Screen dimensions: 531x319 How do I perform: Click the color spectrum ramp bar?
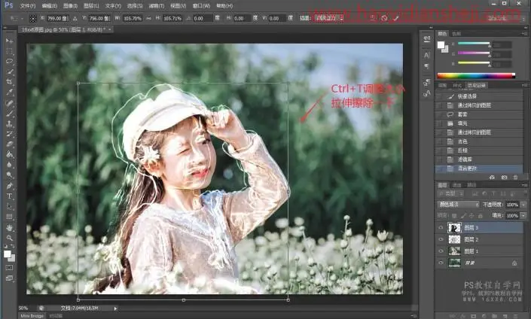(x=476, y=76)
